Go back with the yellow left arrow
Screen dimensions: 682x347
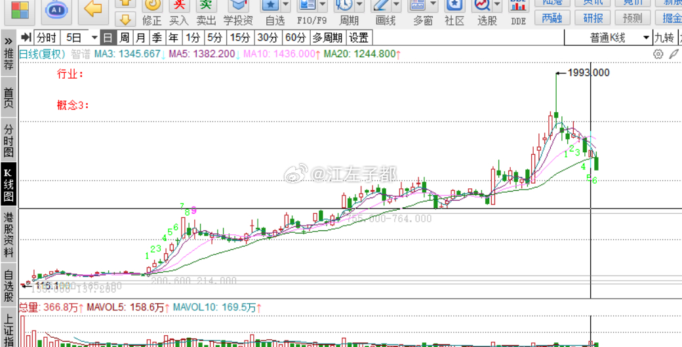(x=93, y=9)
